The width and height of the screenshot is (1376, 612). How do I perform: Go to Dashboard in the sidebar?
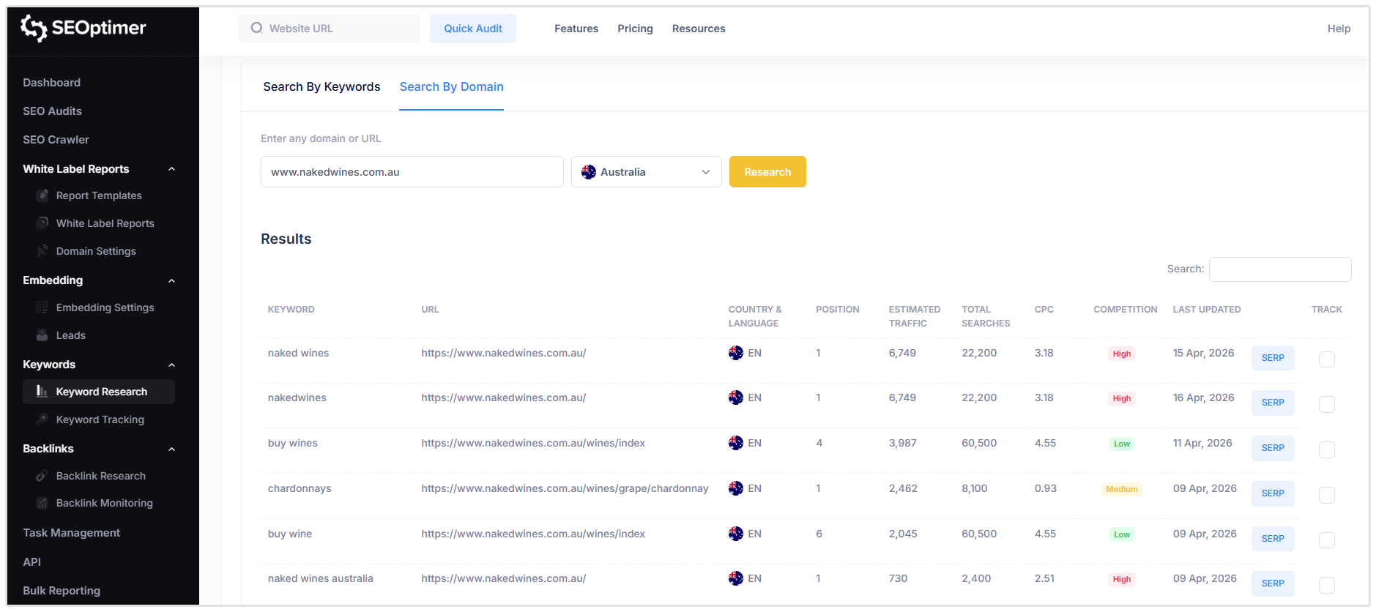tap(51, 83)
